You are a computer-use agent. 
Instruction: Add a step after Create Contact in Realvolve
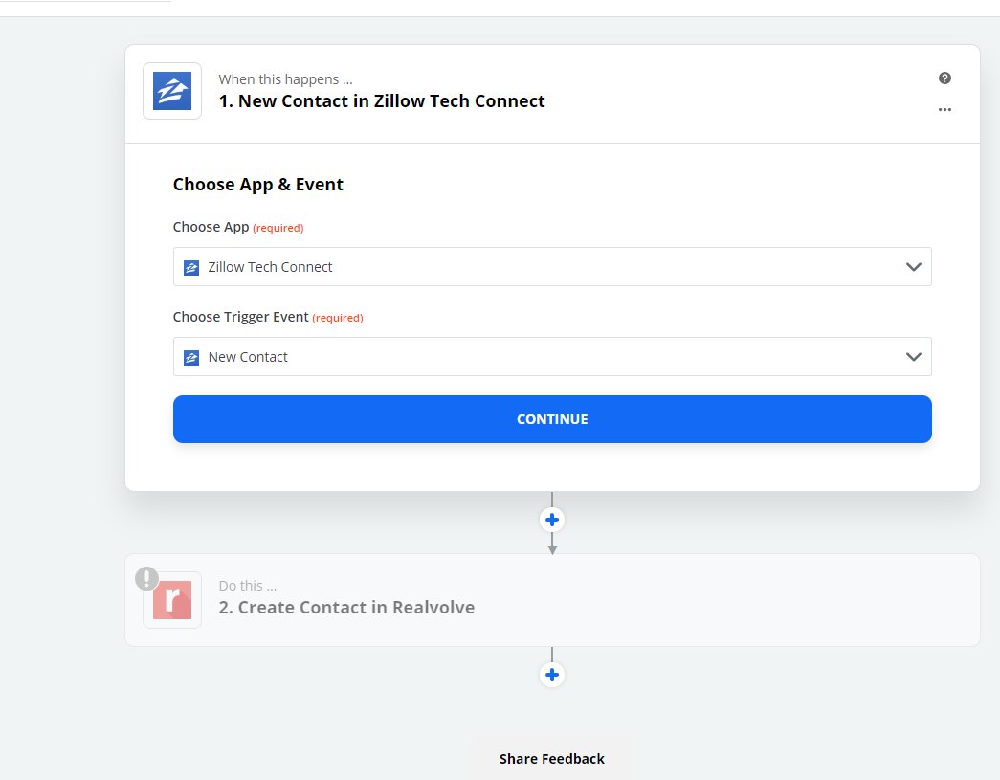click(551, 675)
